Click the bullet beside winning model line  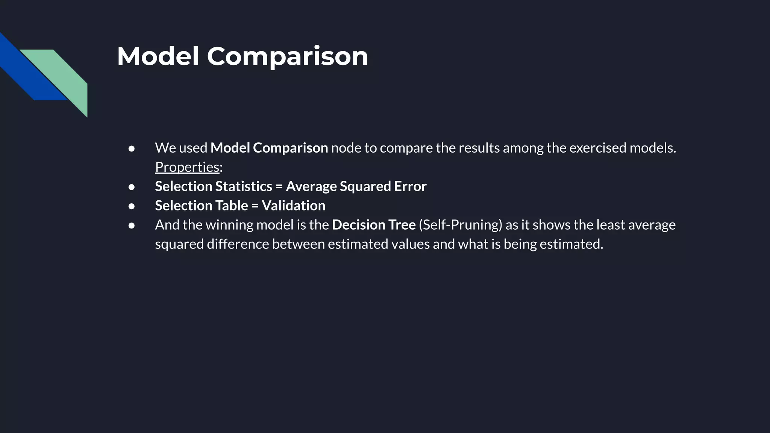[132, 225]
